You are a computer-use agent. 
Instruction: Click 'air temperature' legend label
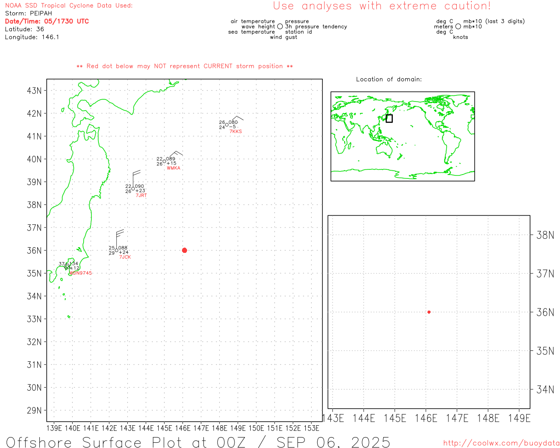click(253, 21)
